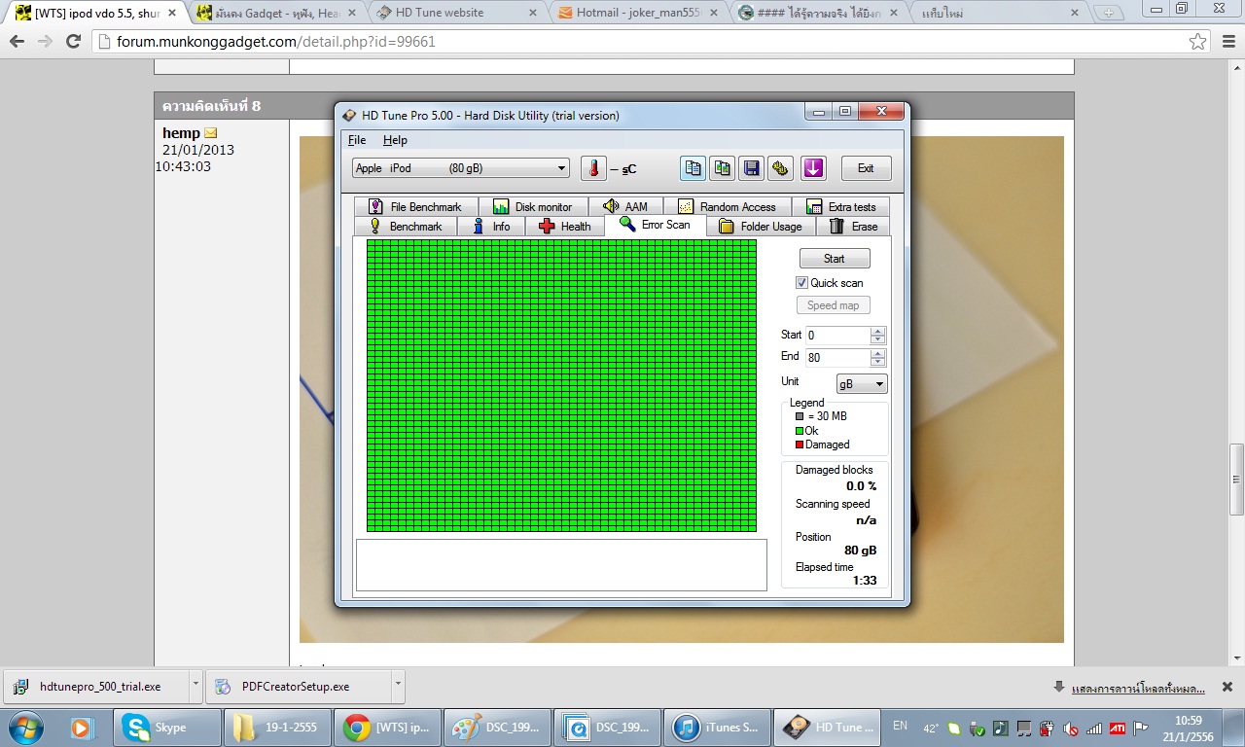Viewport: 1245px width, 747px height.
Task: Disable the Quick scan checkbox
Action: (801, 283)
